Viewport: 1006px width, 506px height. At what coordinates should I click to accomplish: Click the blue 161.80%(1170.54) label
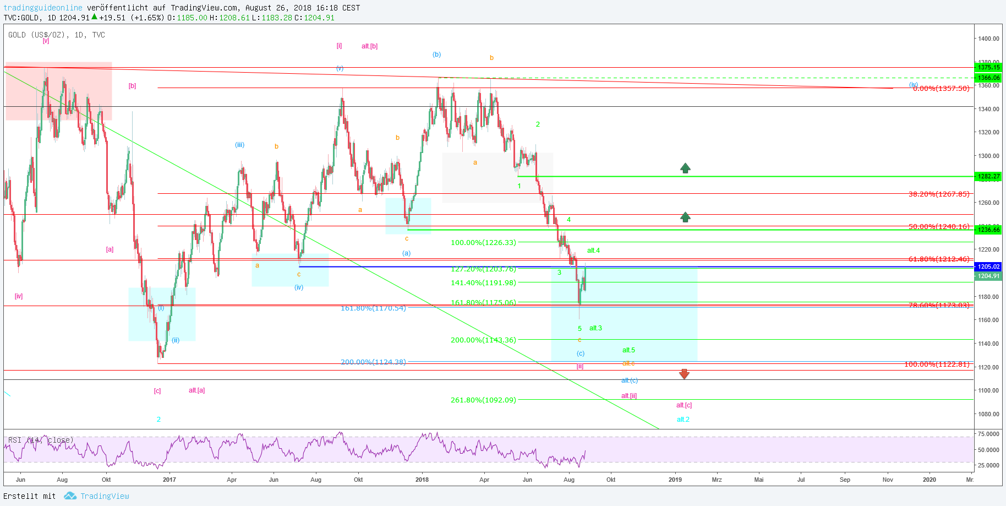(x=373, y=308)
